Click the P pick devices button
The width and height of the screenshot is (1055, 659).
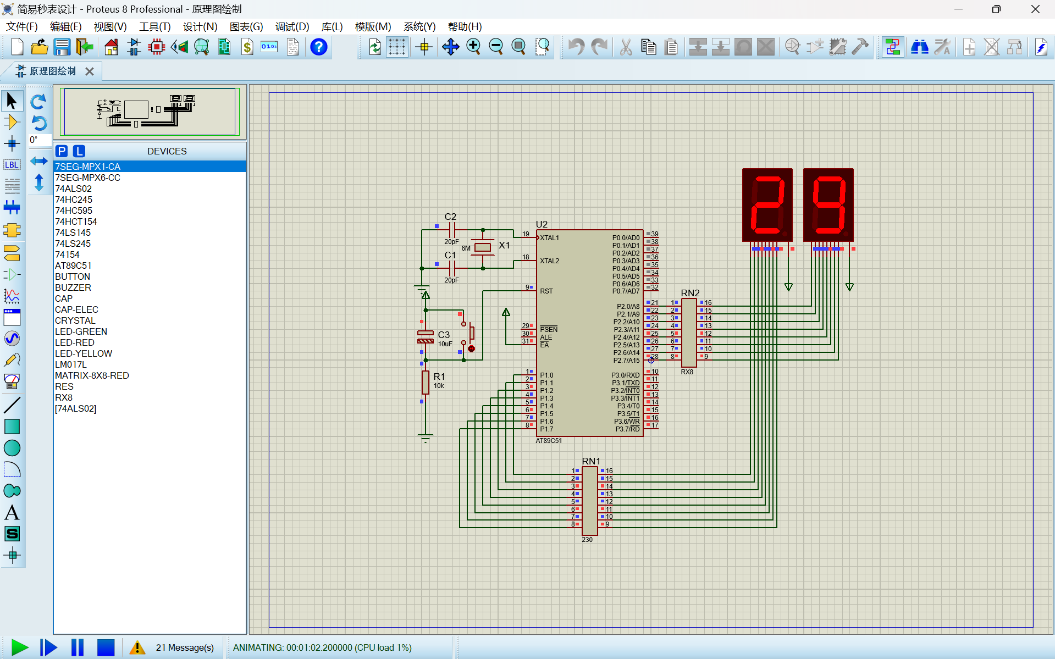pyautogui.click(x=62, y=151)
